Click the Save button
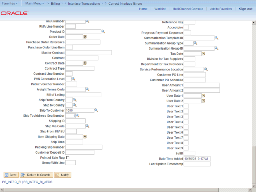 coord(11,175)
